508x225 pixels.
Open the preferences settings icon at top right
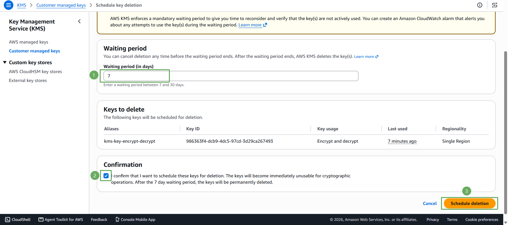point(495,5)
